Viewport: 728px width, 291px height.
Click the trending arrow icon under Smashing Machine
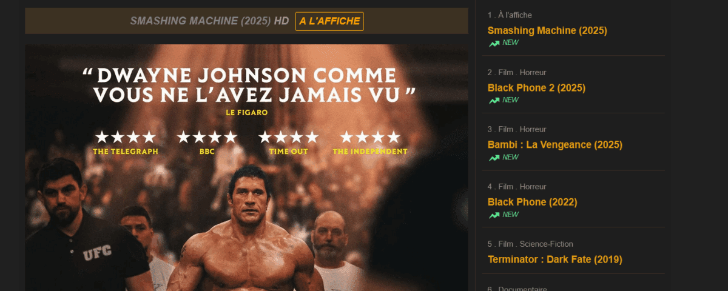(494, 43)
